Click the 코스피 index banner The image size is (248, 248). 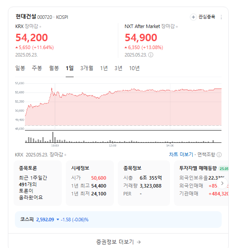[118, 220]
